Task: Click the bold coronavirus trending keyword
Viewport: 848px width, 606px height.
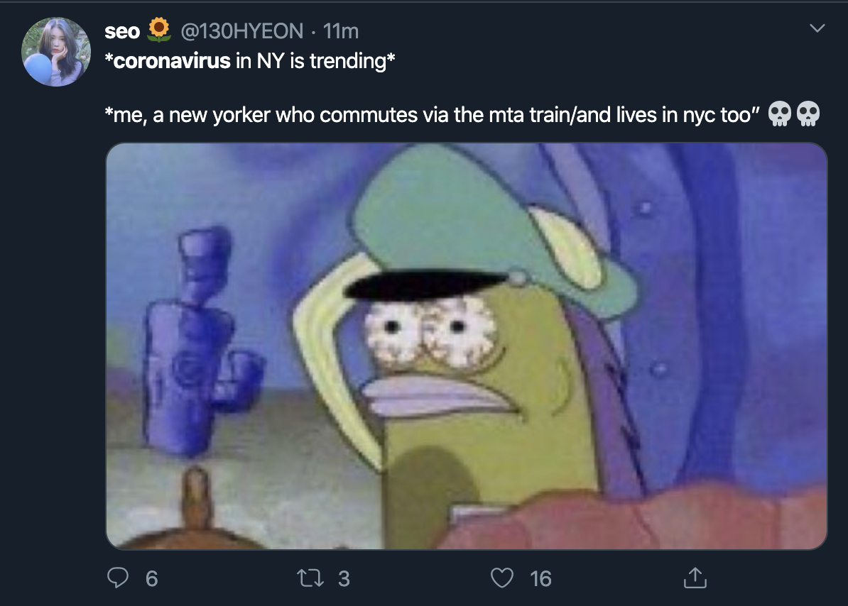Action: [172, 61]
